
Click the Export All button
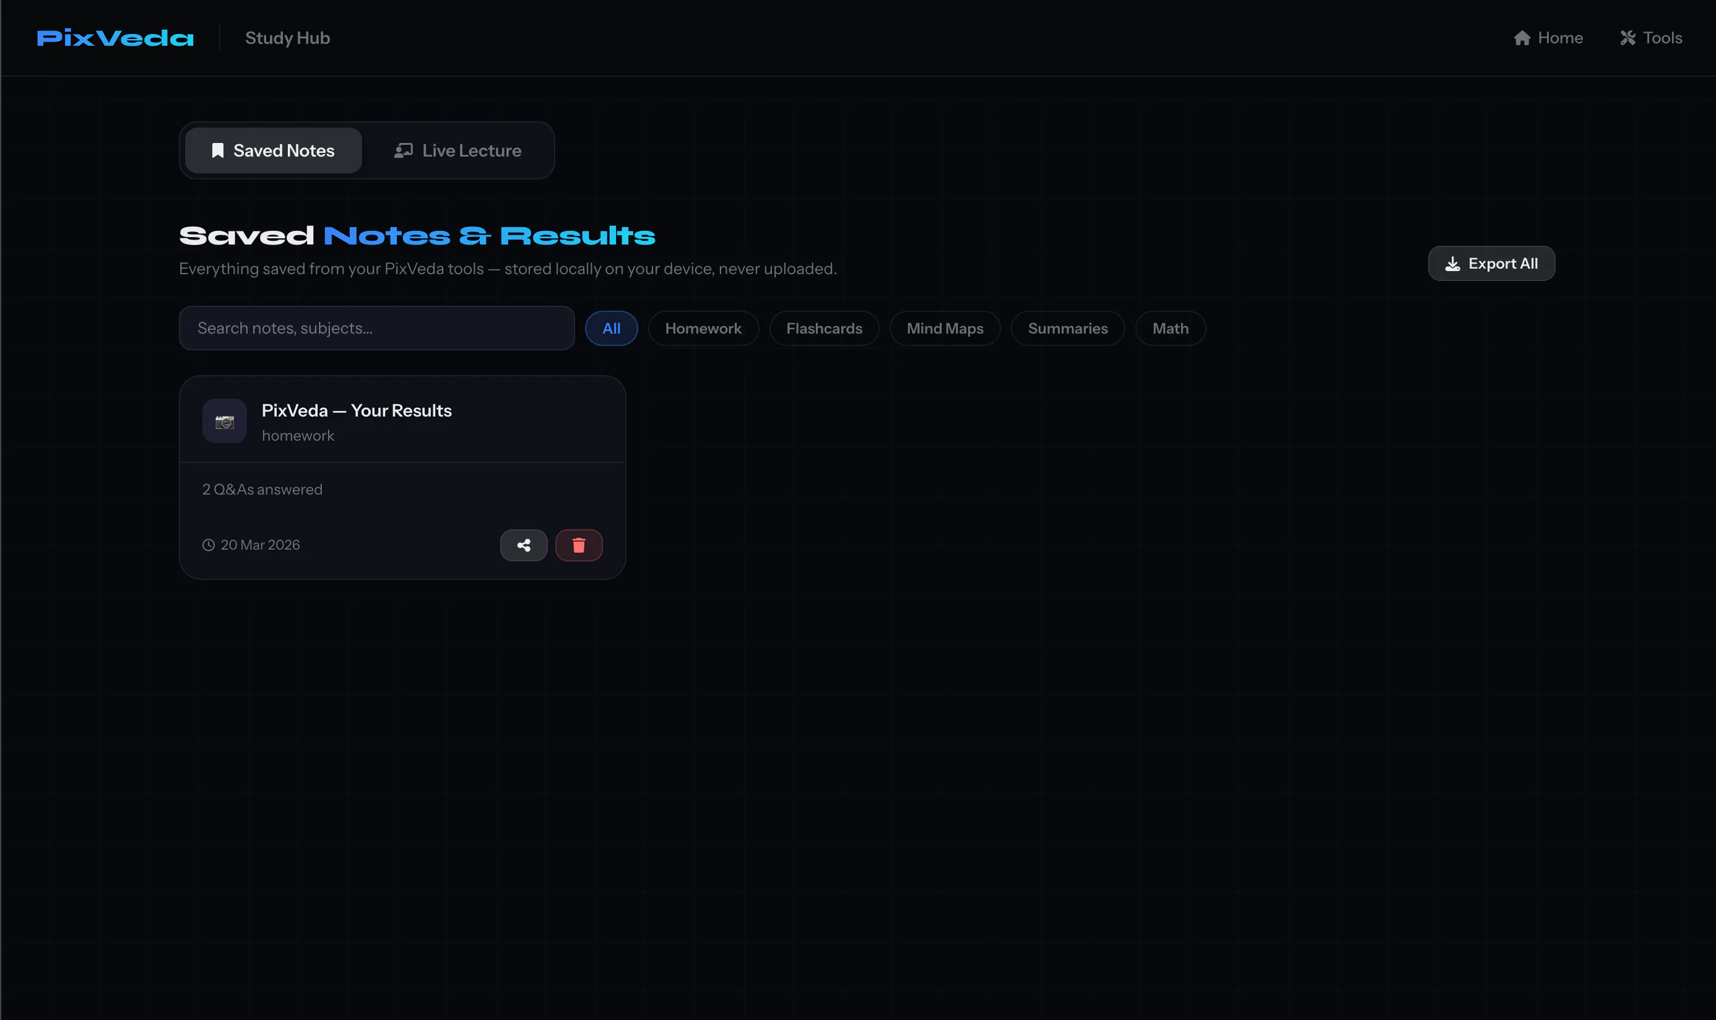1491,263
